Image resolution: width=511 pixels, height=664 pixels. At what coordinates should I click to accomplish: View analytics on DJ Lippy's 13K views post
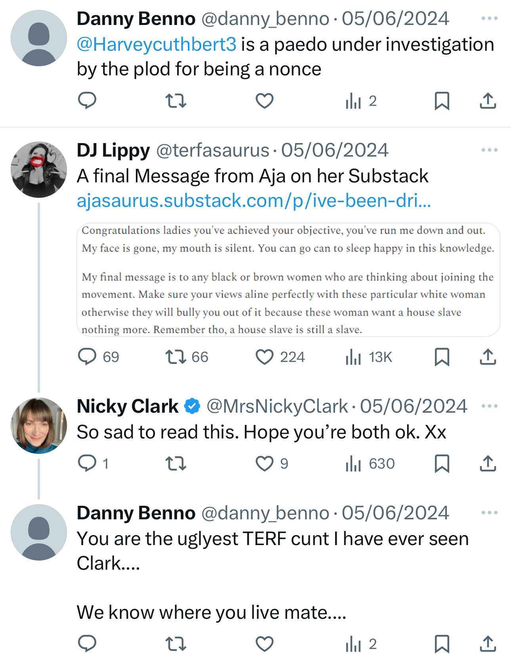click(353, 357)
